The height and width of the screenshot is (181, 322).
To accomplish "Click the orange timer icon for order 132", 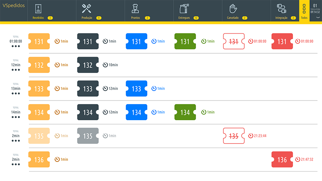I will (x=57, y=65).
